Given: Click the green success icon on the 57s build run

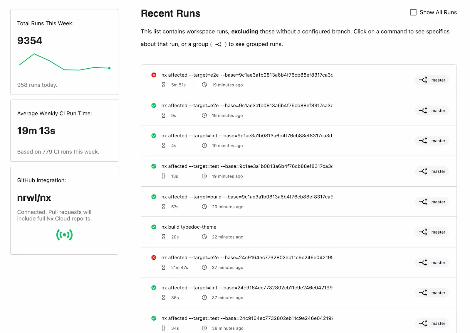Looking at the screenshot, I should [x=154, y=197].
